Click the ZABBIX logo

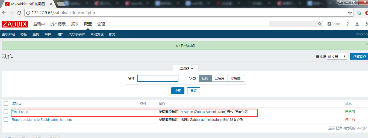(15, 24)
